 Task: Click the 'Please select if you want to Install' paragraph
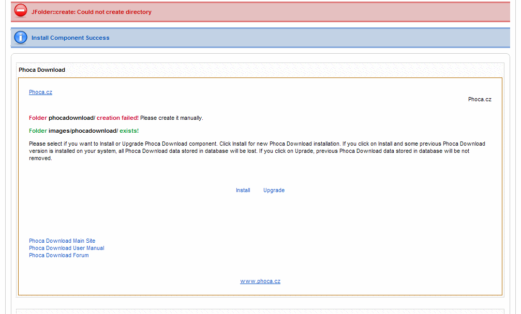click(x=257, y=151)
